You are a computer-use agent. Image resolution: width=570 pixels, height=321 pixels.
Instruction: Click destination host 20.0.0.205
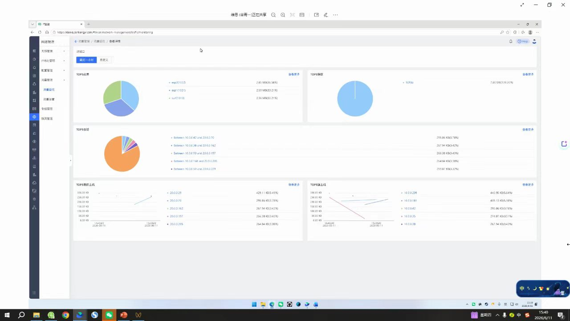177,224
